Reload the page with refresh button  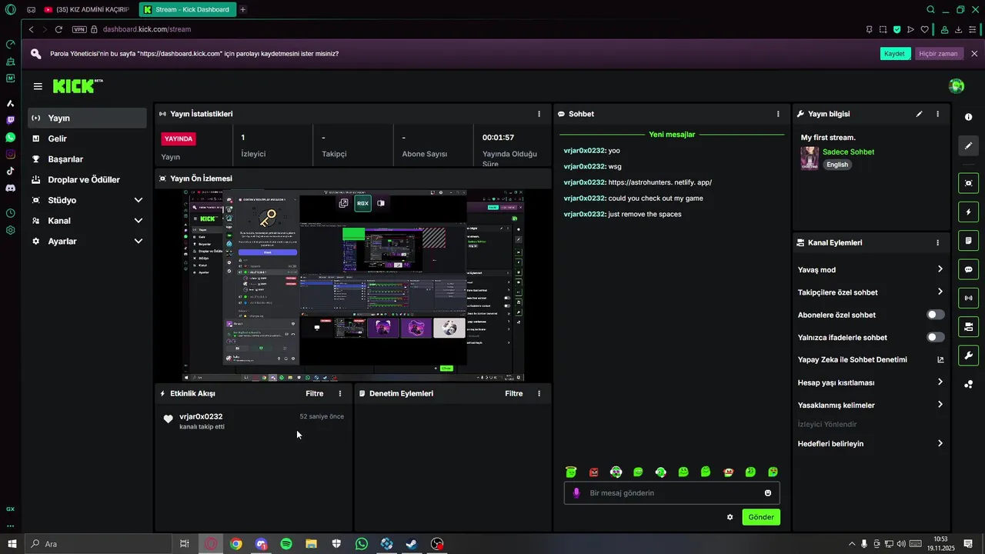pos(58,29)
